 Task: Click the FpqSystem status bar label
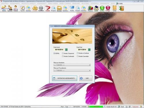(x=136, y=107)
